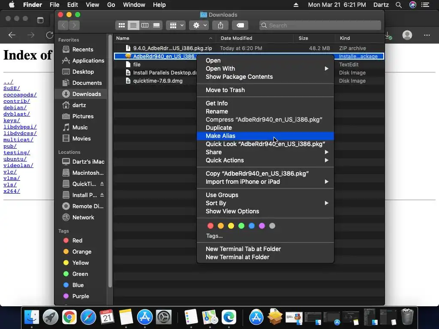Image resolution: width=439 pixels, height=329 pixels.
Task: Click the Edit Tags toolbar button
Action: [240, 25]
